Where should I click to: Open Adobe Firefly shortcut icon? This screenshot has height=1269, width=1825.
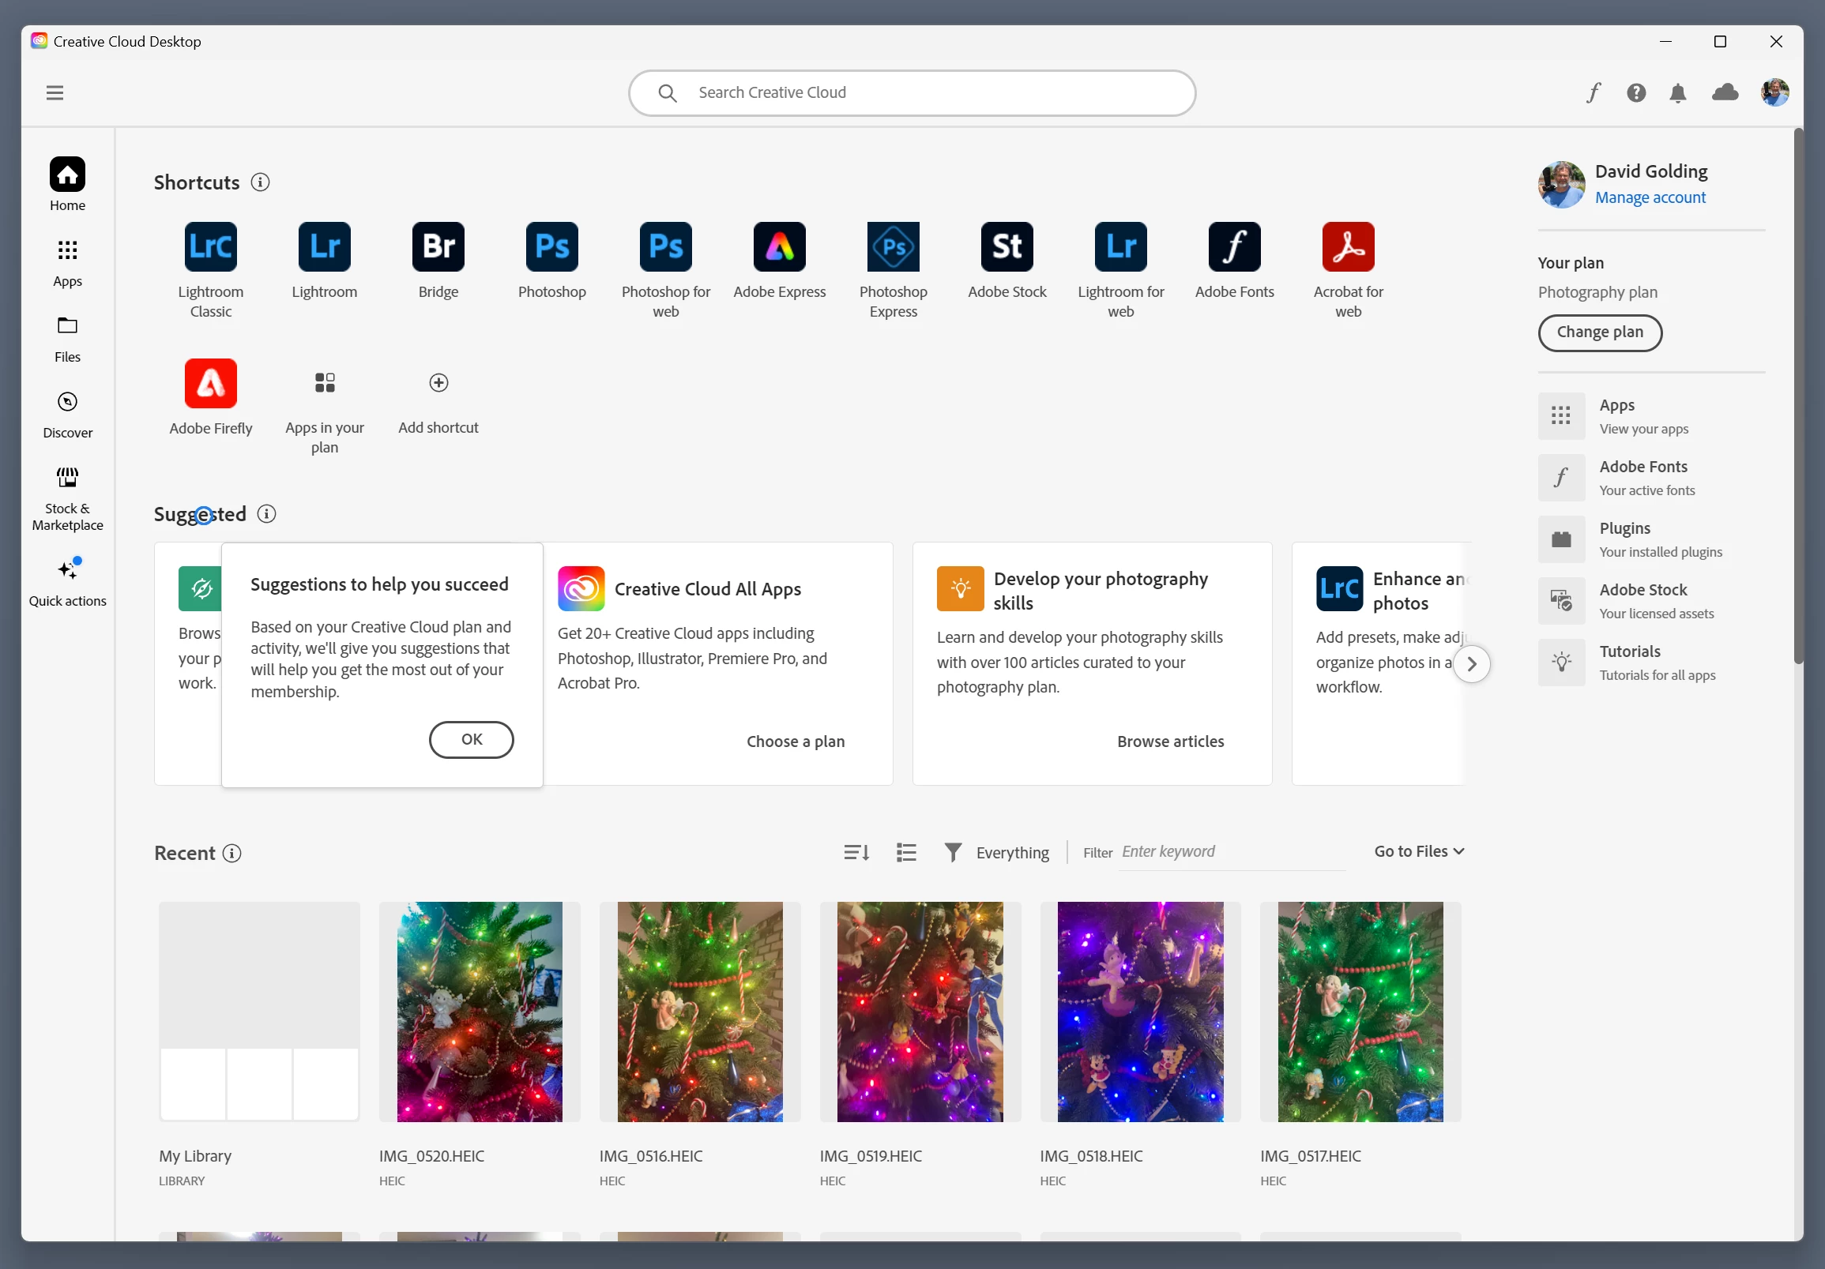(x=211, y=384)
